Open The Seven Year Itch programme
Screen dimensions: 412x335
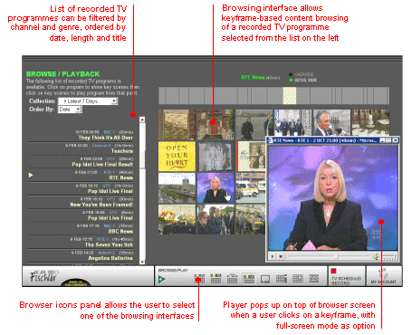click(109, 244)
